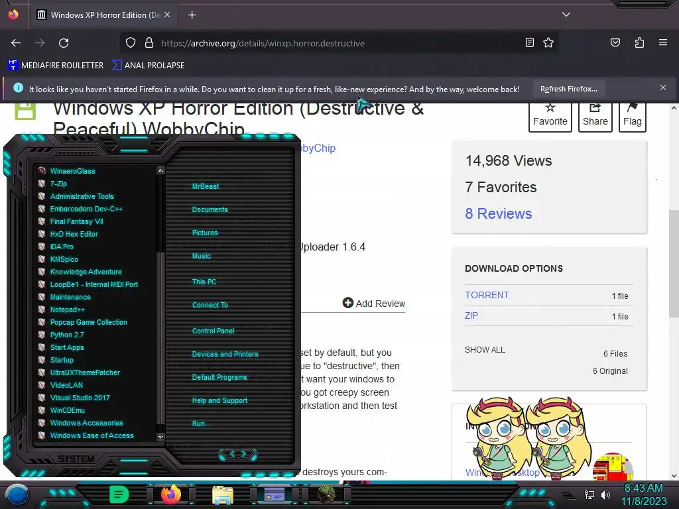Viewport: 679px width, 509px height.
Task: Open the Pocket save icon
Action: pos(615,42)
